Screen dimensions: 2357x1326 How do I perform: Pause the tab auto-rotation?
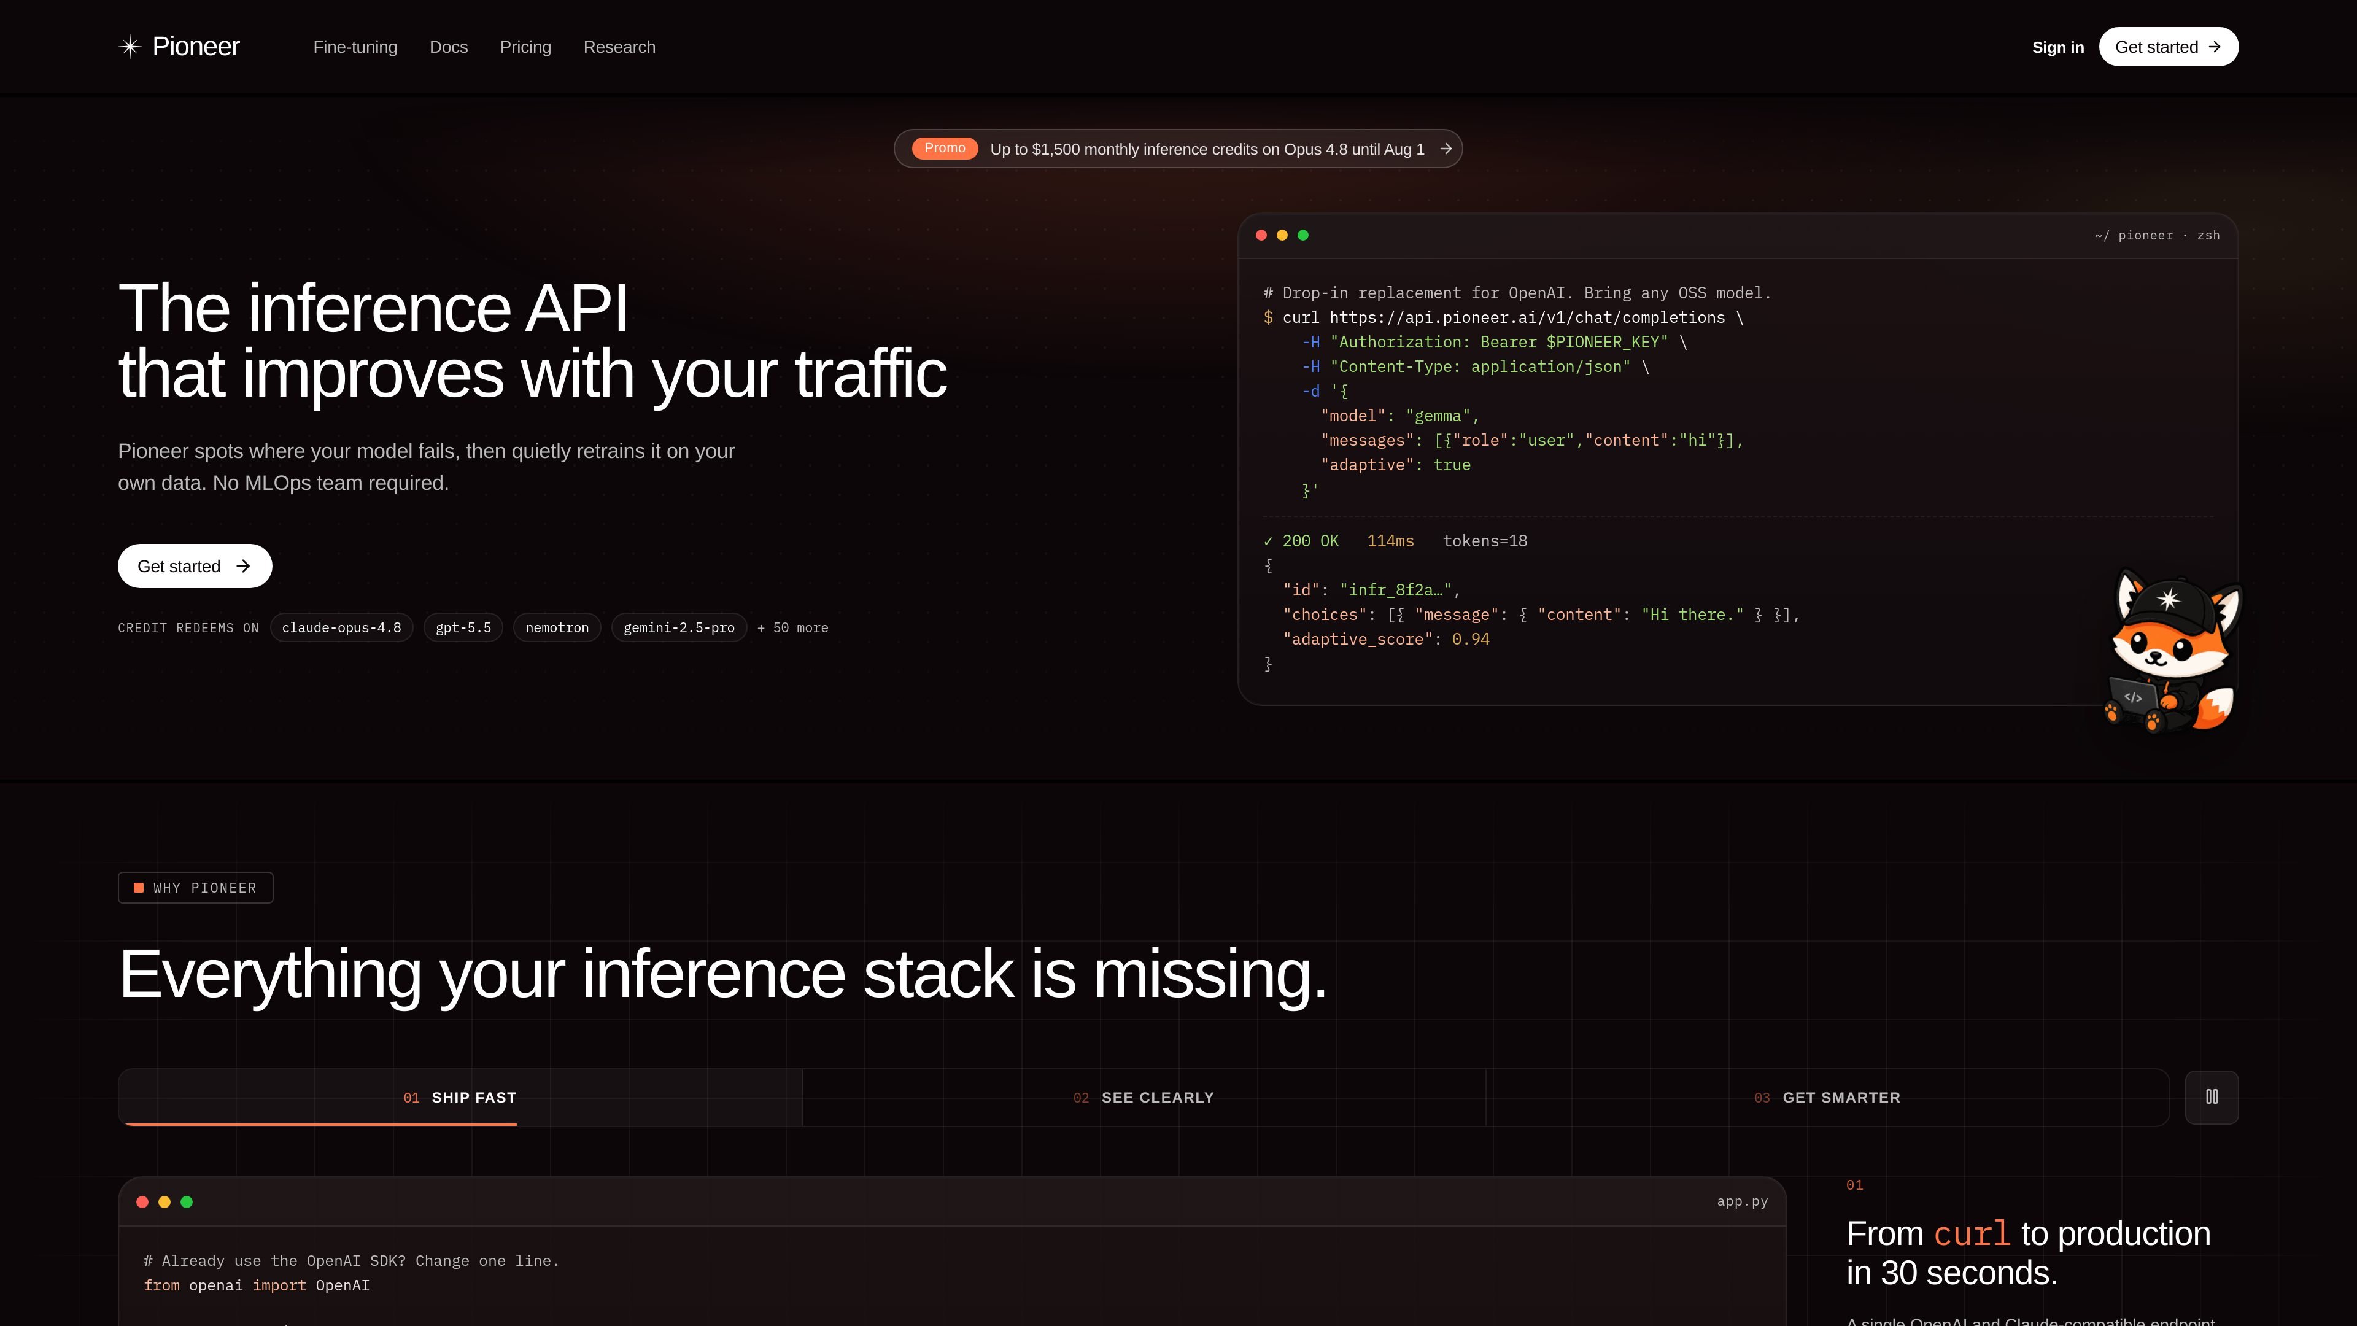(x=2212, y=1097)
